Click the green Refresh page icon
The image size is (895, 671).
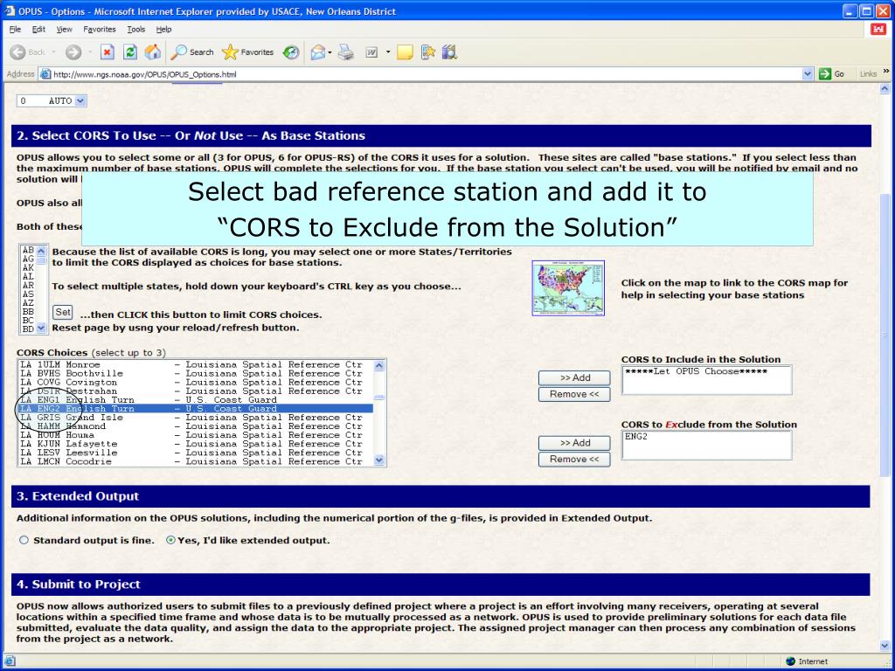click(x=130, y=52)
